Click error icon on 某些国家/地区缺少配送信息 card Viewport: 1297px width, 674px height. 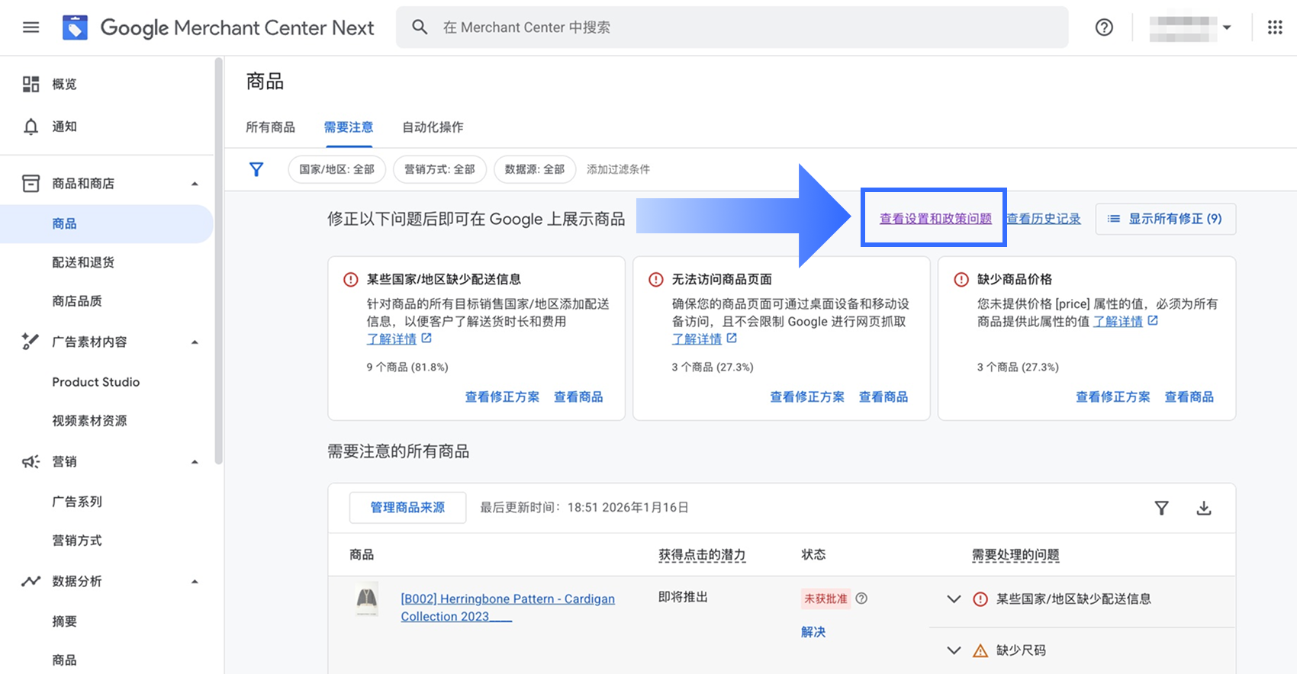click(351, 279)
